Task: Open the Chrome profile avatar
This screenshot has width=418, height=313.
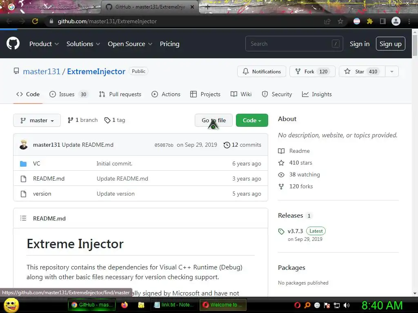Action: pyautogui.click(x=396, y=21)
